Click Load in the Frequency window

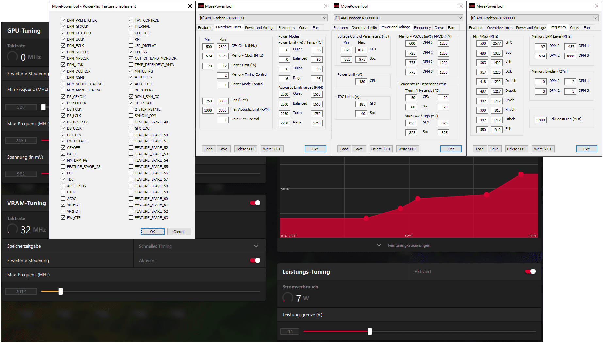point(480,149)
